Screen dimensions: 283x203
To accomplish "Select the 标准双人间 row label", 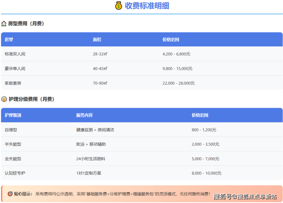I will tap(15, 54).
